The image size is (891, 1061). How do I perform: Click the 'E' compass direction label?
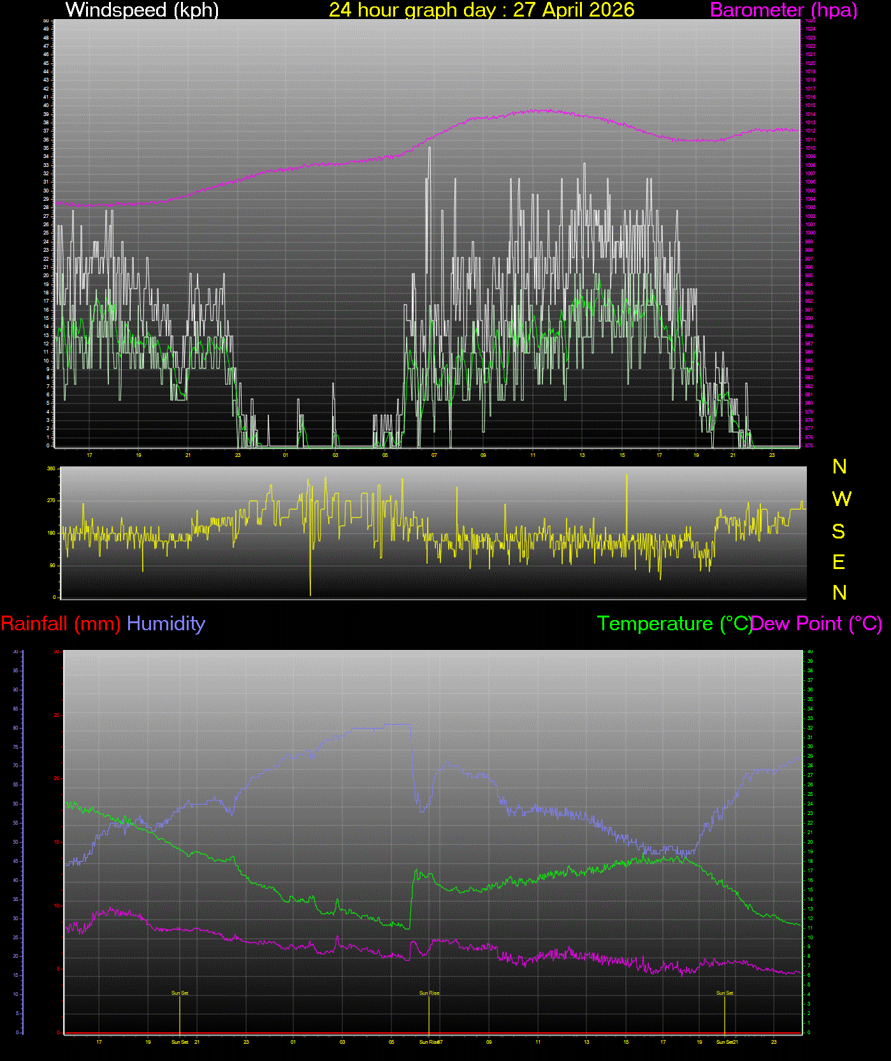[839, 562]
